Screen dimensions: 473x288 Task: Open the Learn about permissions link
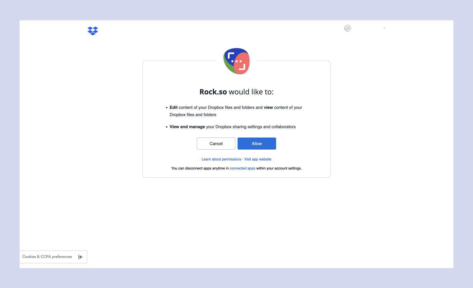tap(221, 159)
